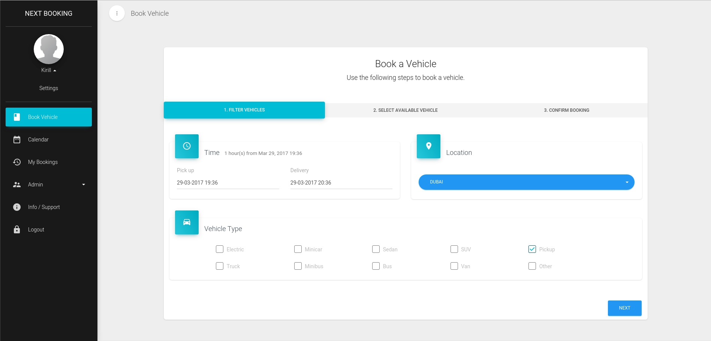The height and width of the screenshot is (341, 711).
Task: Click the user avatar picture
Action: point(49,49)
